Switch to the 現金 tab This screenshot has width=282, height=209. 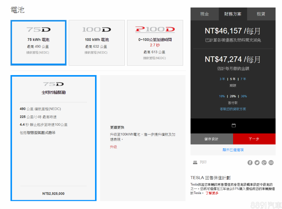coord(205,14)
